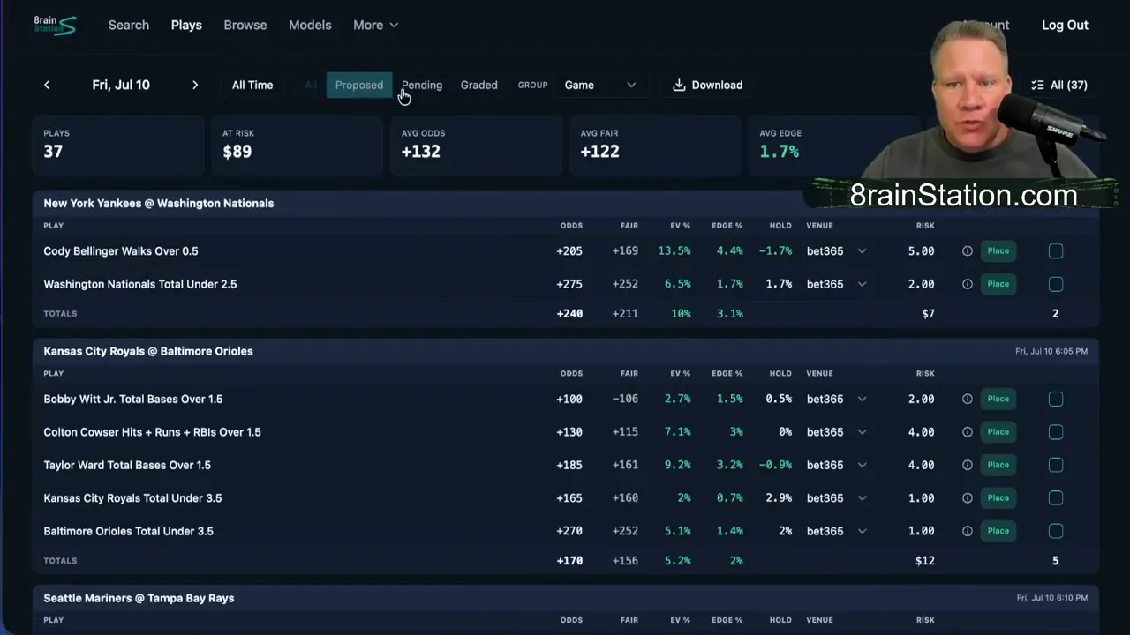Place the Kansas City Royals Total Under bet

pyautogui.click(x=998, y=498)
